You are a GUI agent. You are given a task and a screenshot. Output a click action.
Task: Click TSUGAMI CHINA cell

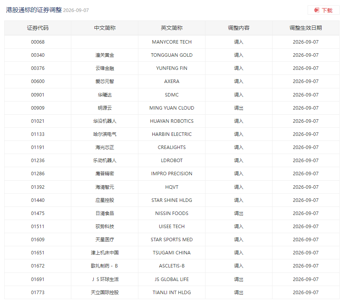(x=172, y=253)
